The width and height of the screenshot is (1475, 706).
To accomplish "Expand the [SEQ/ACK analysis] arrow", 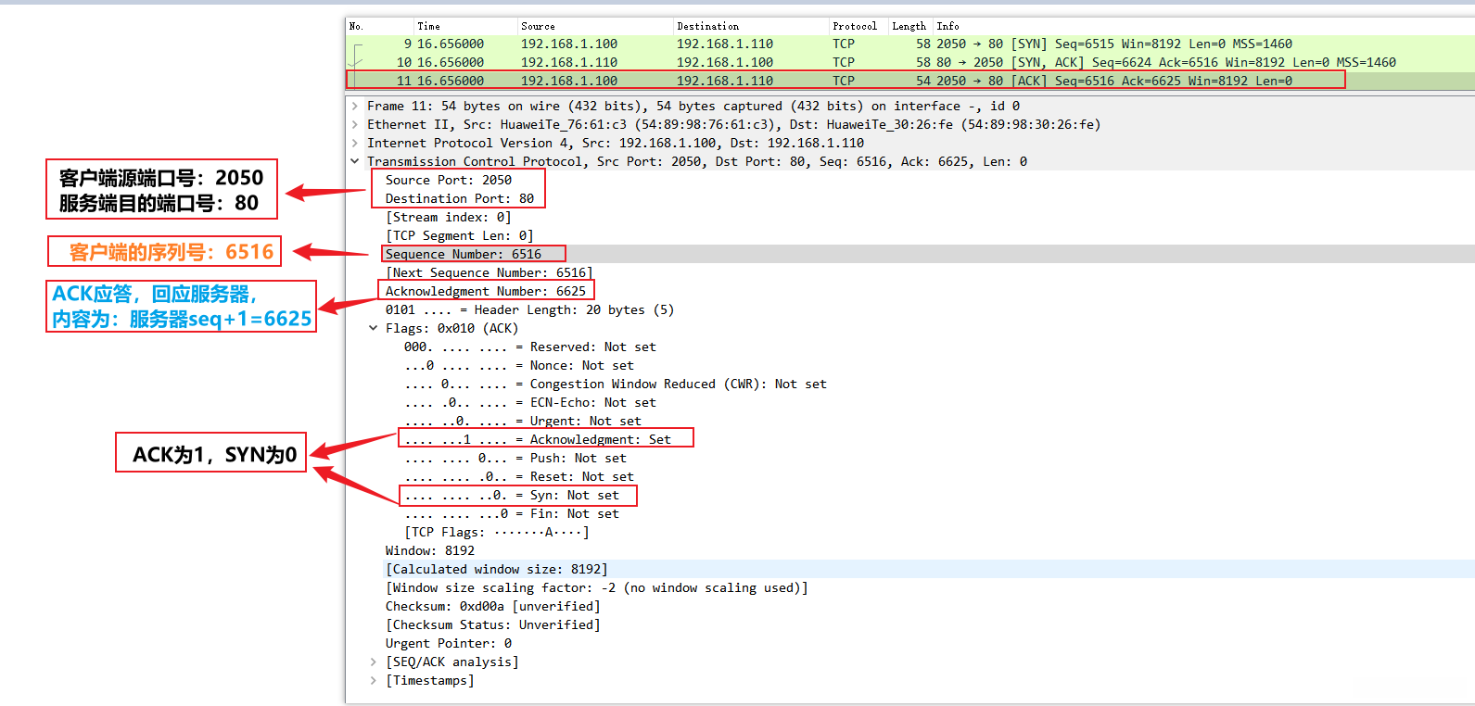I will (374, 662).
